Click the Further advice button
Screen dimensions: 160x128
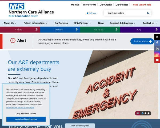[x=142, y=41]
